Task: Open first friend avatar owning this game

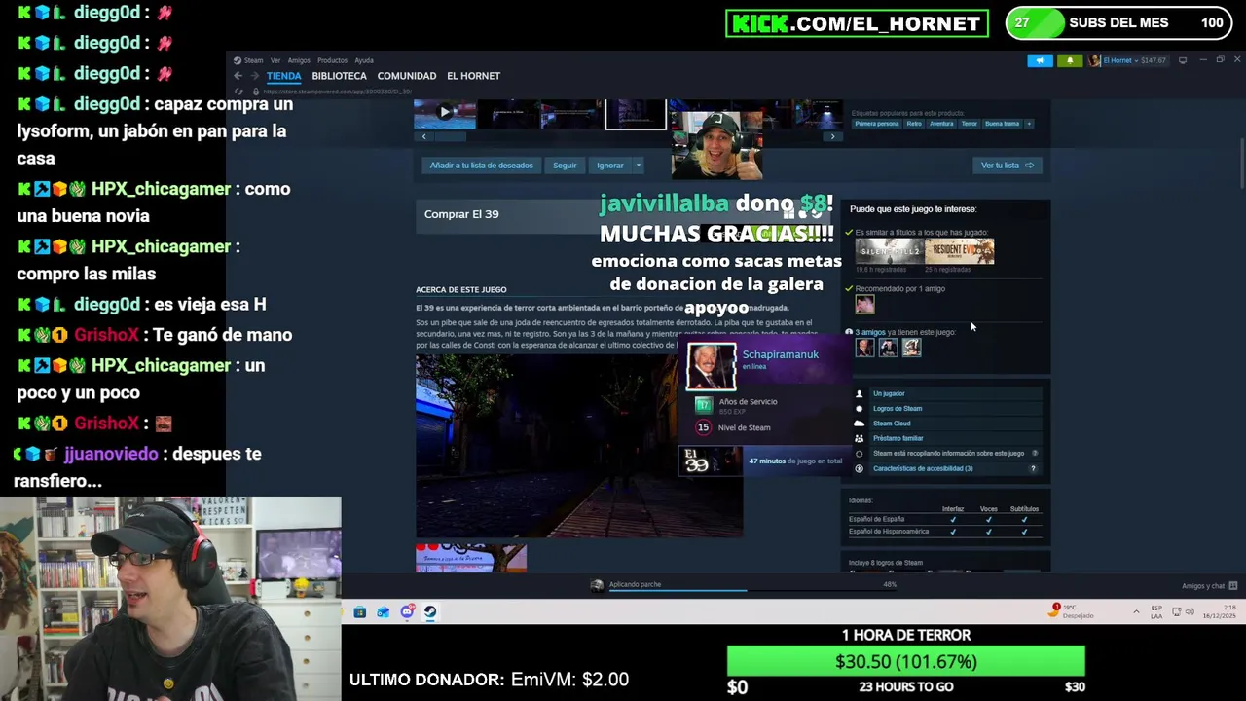Action: click(x=864, y=347)
